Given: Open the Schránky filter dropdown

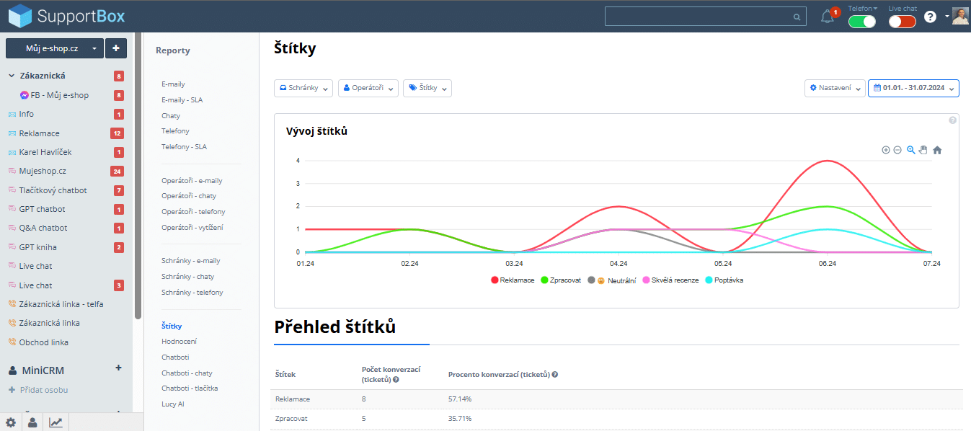Looking at the screenshot, I should [303, 88].
